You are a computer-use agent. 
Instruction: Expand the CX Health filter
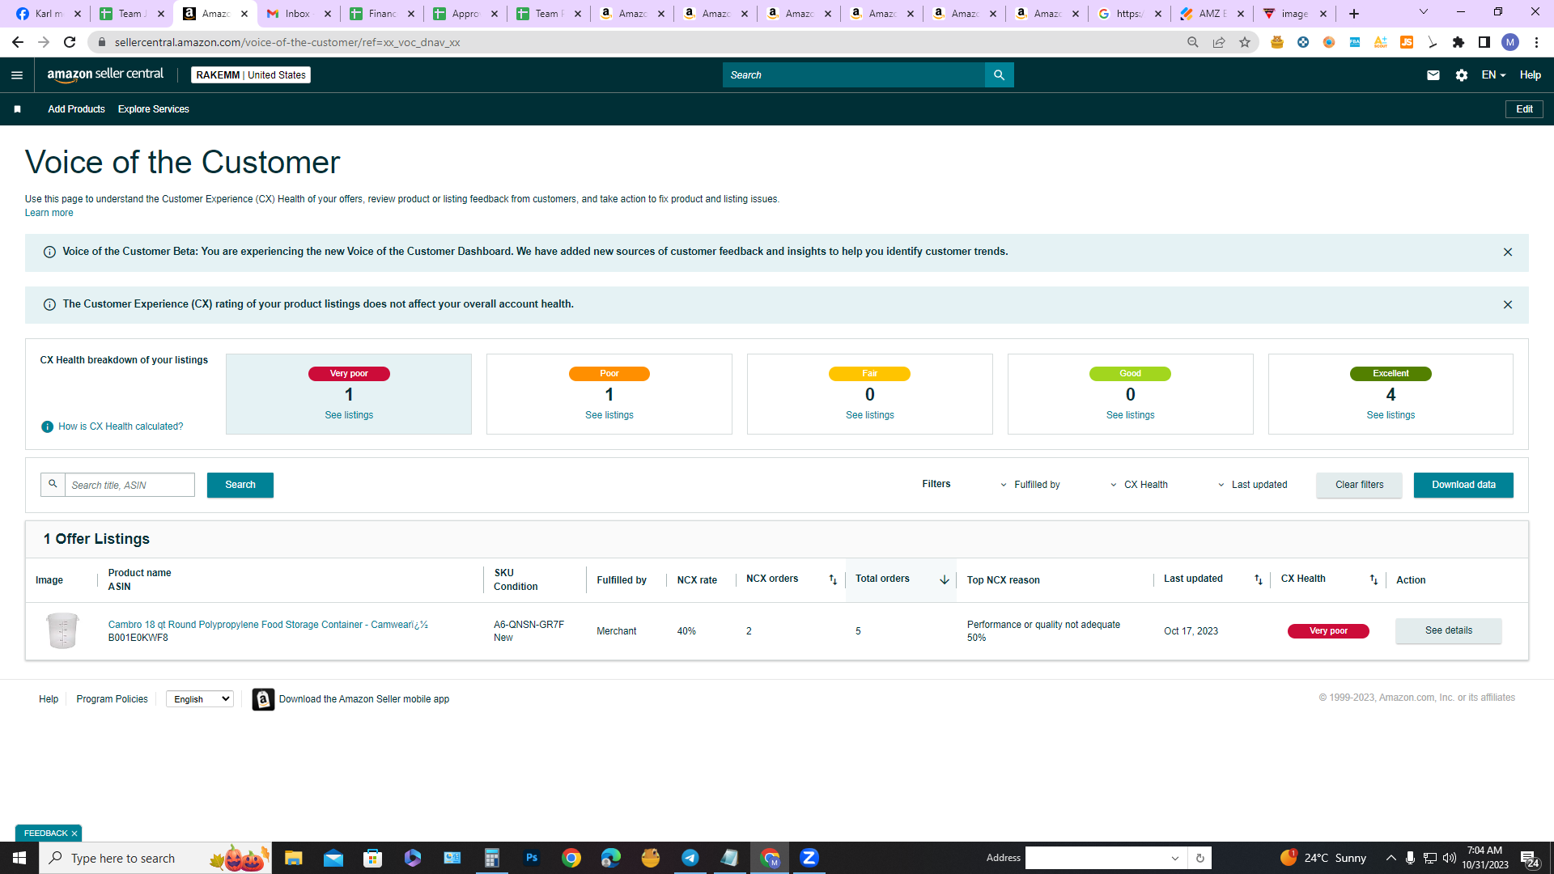[x=1139, y=485]
